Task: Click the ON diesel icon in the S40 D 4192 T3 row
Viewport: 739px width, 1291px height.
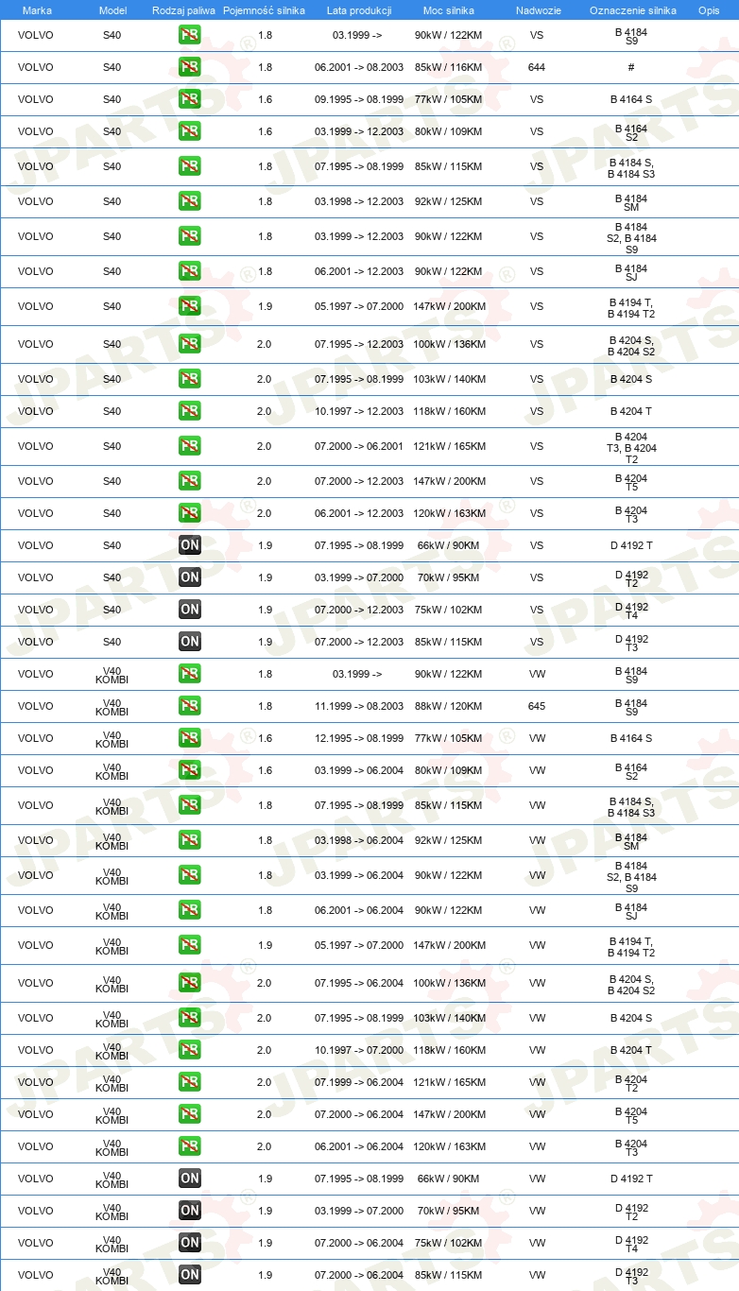Action: pyautogui.click(x=189, y=642)
